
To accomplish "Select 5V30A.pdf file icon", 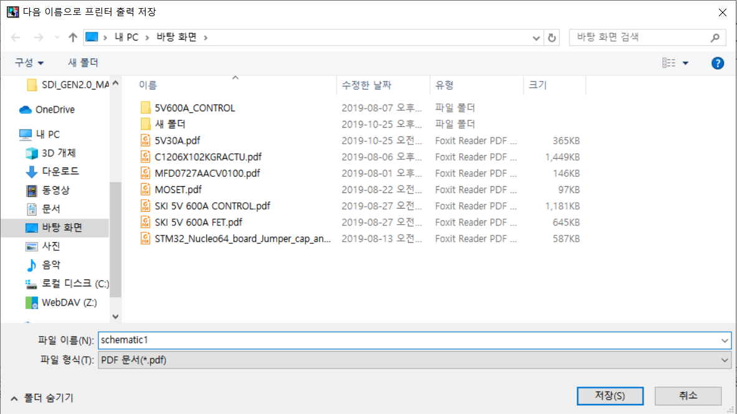I will [x=146, y=141].
